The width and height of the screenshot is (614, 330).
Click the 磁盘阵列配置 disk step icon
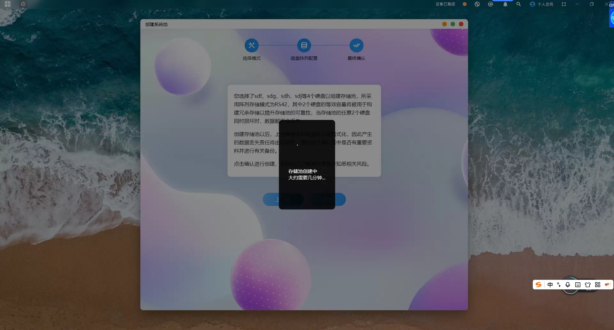(x=304, y=45)
